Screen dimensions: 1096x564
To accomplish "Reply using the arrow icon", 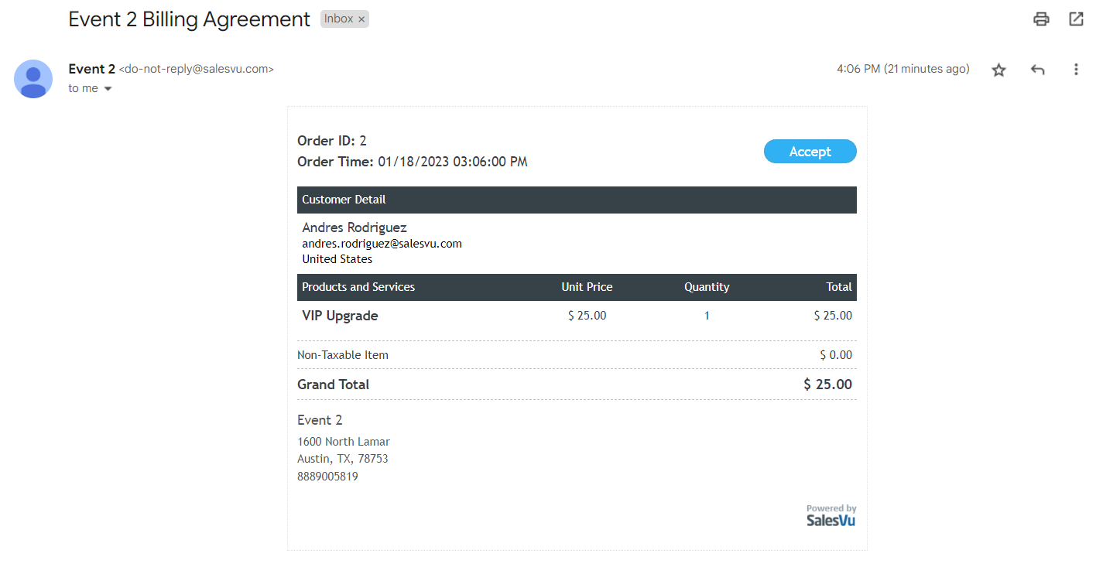I will 1037,70.
